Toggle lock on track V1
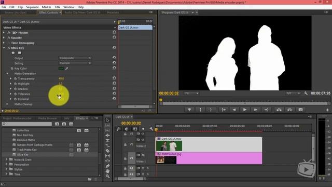Image resolution: width=332 pixels, height=187 pixels. (125, 158)
